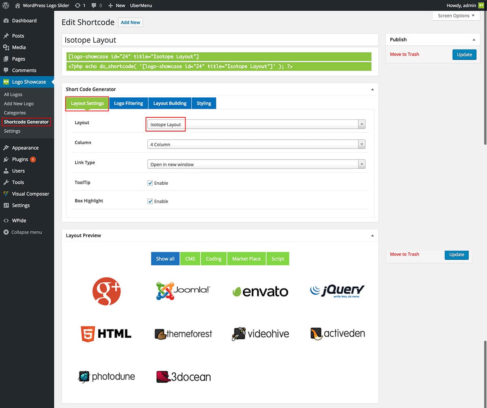
Task: Collapse the Short Code Generator panel
Action: (373, 89)
